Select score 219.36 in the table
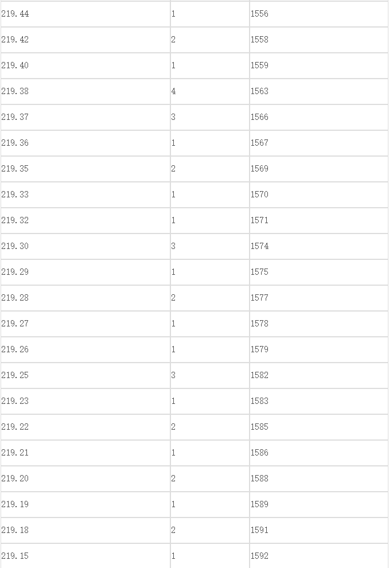This screenshot has width=389, height=568. coord(85,143)
